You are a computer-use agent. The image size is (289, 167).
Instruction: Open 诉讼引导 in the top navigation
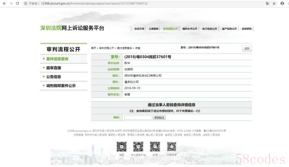[139, 29]
